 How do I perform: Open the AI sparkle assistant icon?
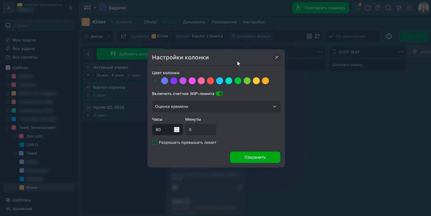399,8
